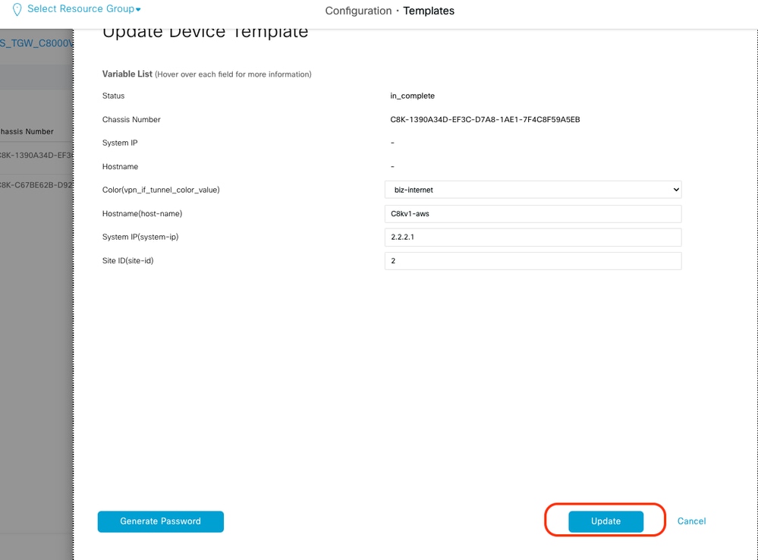Click the Chassis Number label in Variable List
Screen dimensions: 758x560
click(131, 119)
